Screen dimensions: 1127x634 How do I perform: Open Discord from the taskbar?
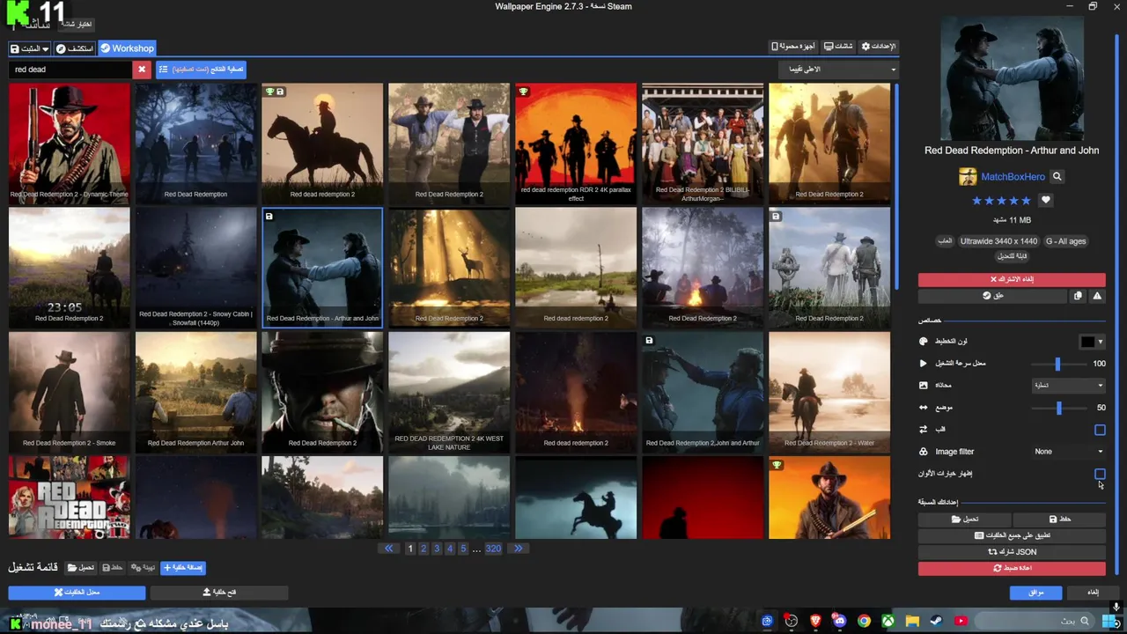point(840,621)
